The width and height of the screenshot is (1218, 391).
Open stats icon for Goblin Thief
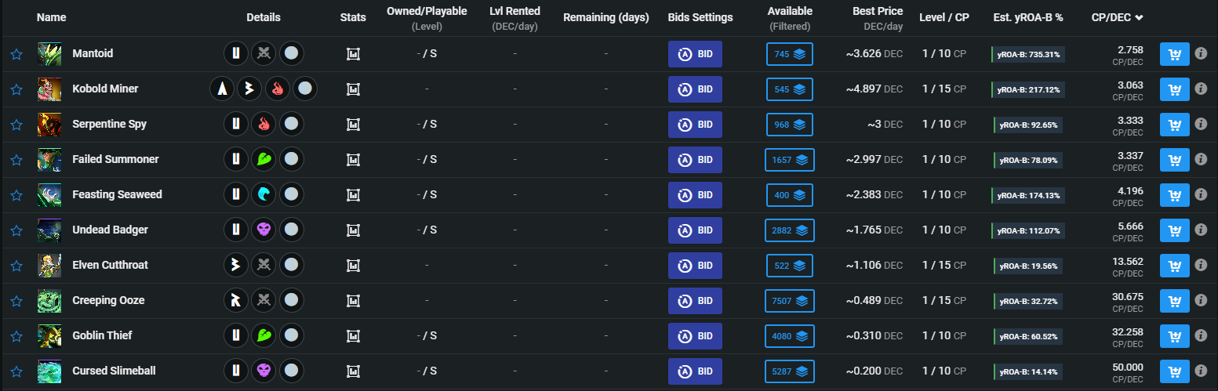pyautogui.click(x=353, y=336)
